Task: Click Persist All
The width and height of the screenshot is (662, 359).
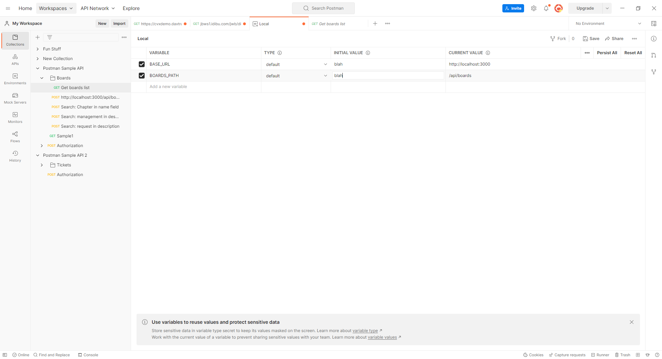Action: coord(607,53)
